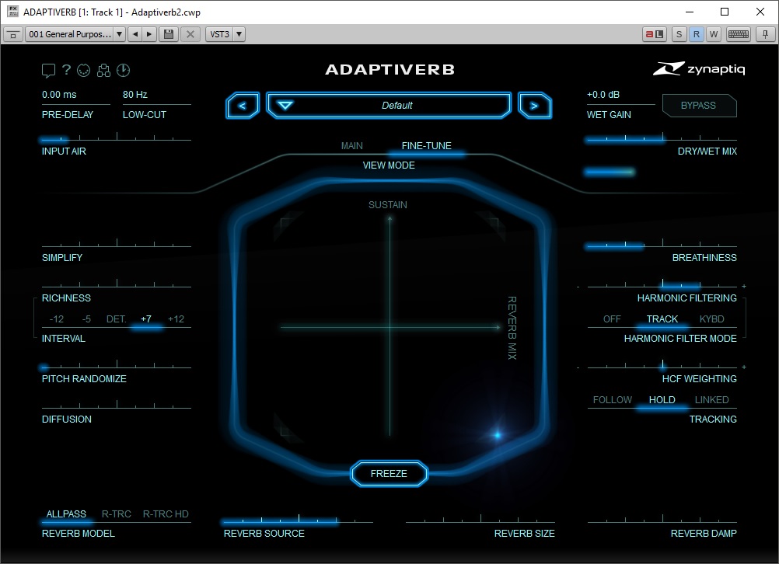
Task: Click the network routing diagram icon
Action: click(103, 71)
